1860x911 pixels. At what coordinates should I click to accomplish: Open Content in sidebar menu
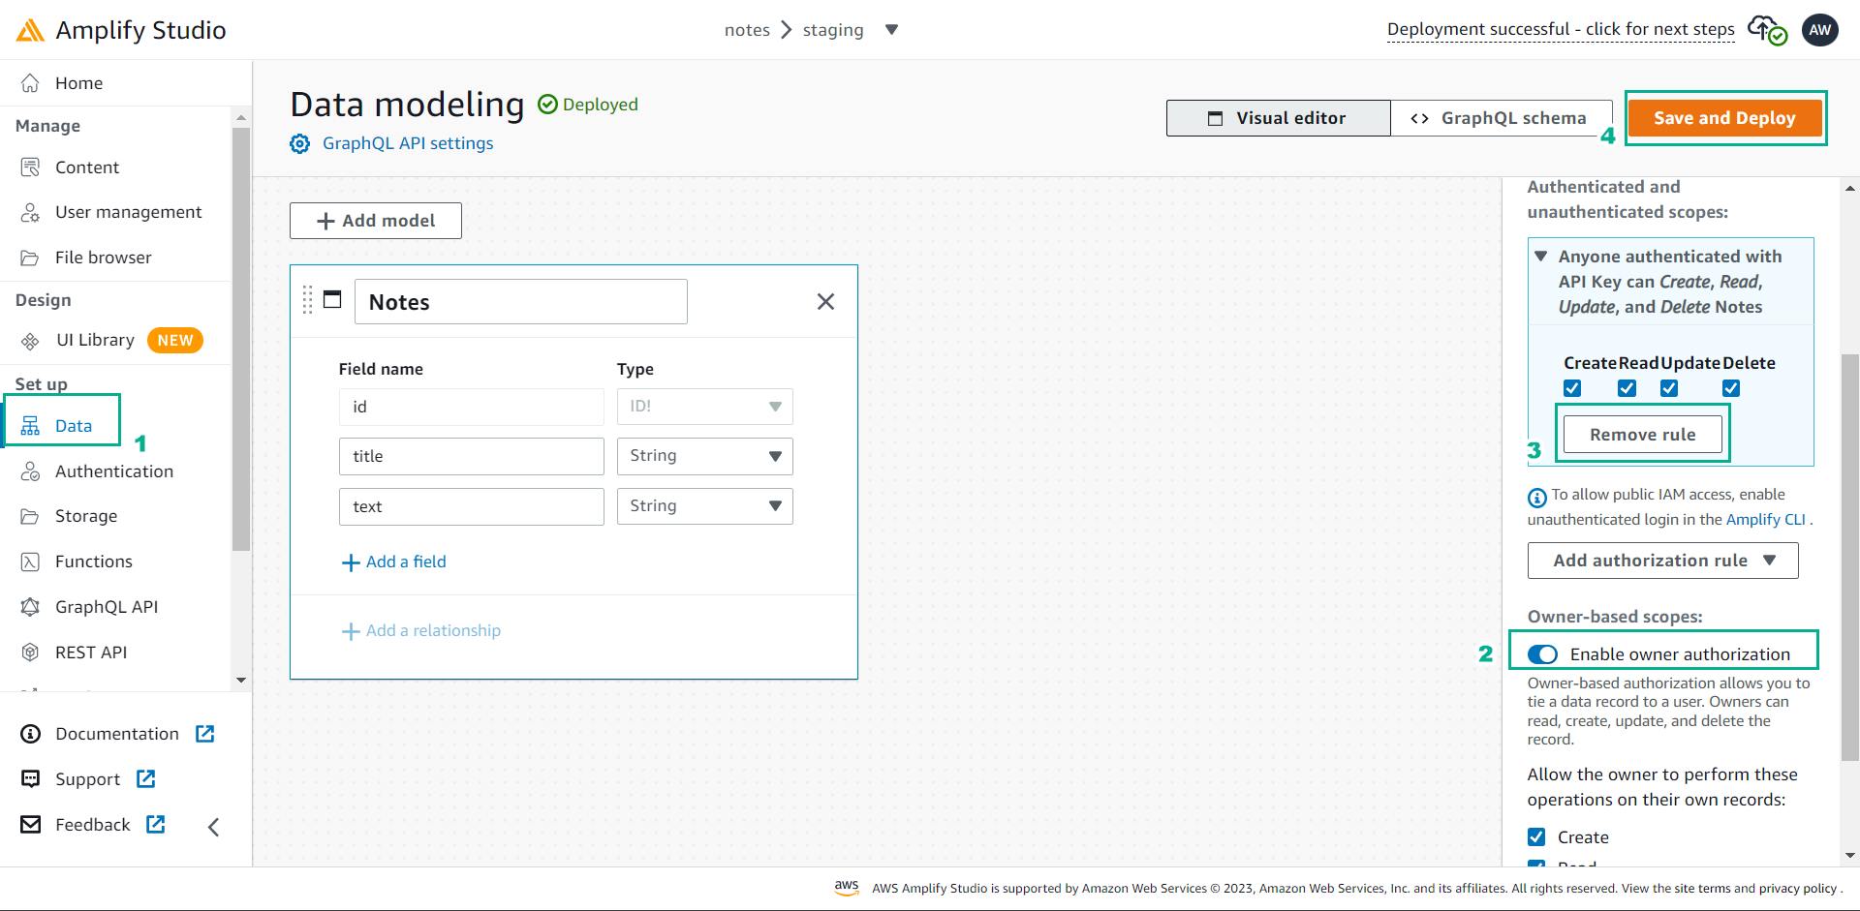tap(87, 167)
